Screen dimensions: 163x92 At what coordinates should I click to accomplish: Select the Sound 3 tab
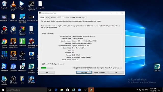click(x=66, y=18)
